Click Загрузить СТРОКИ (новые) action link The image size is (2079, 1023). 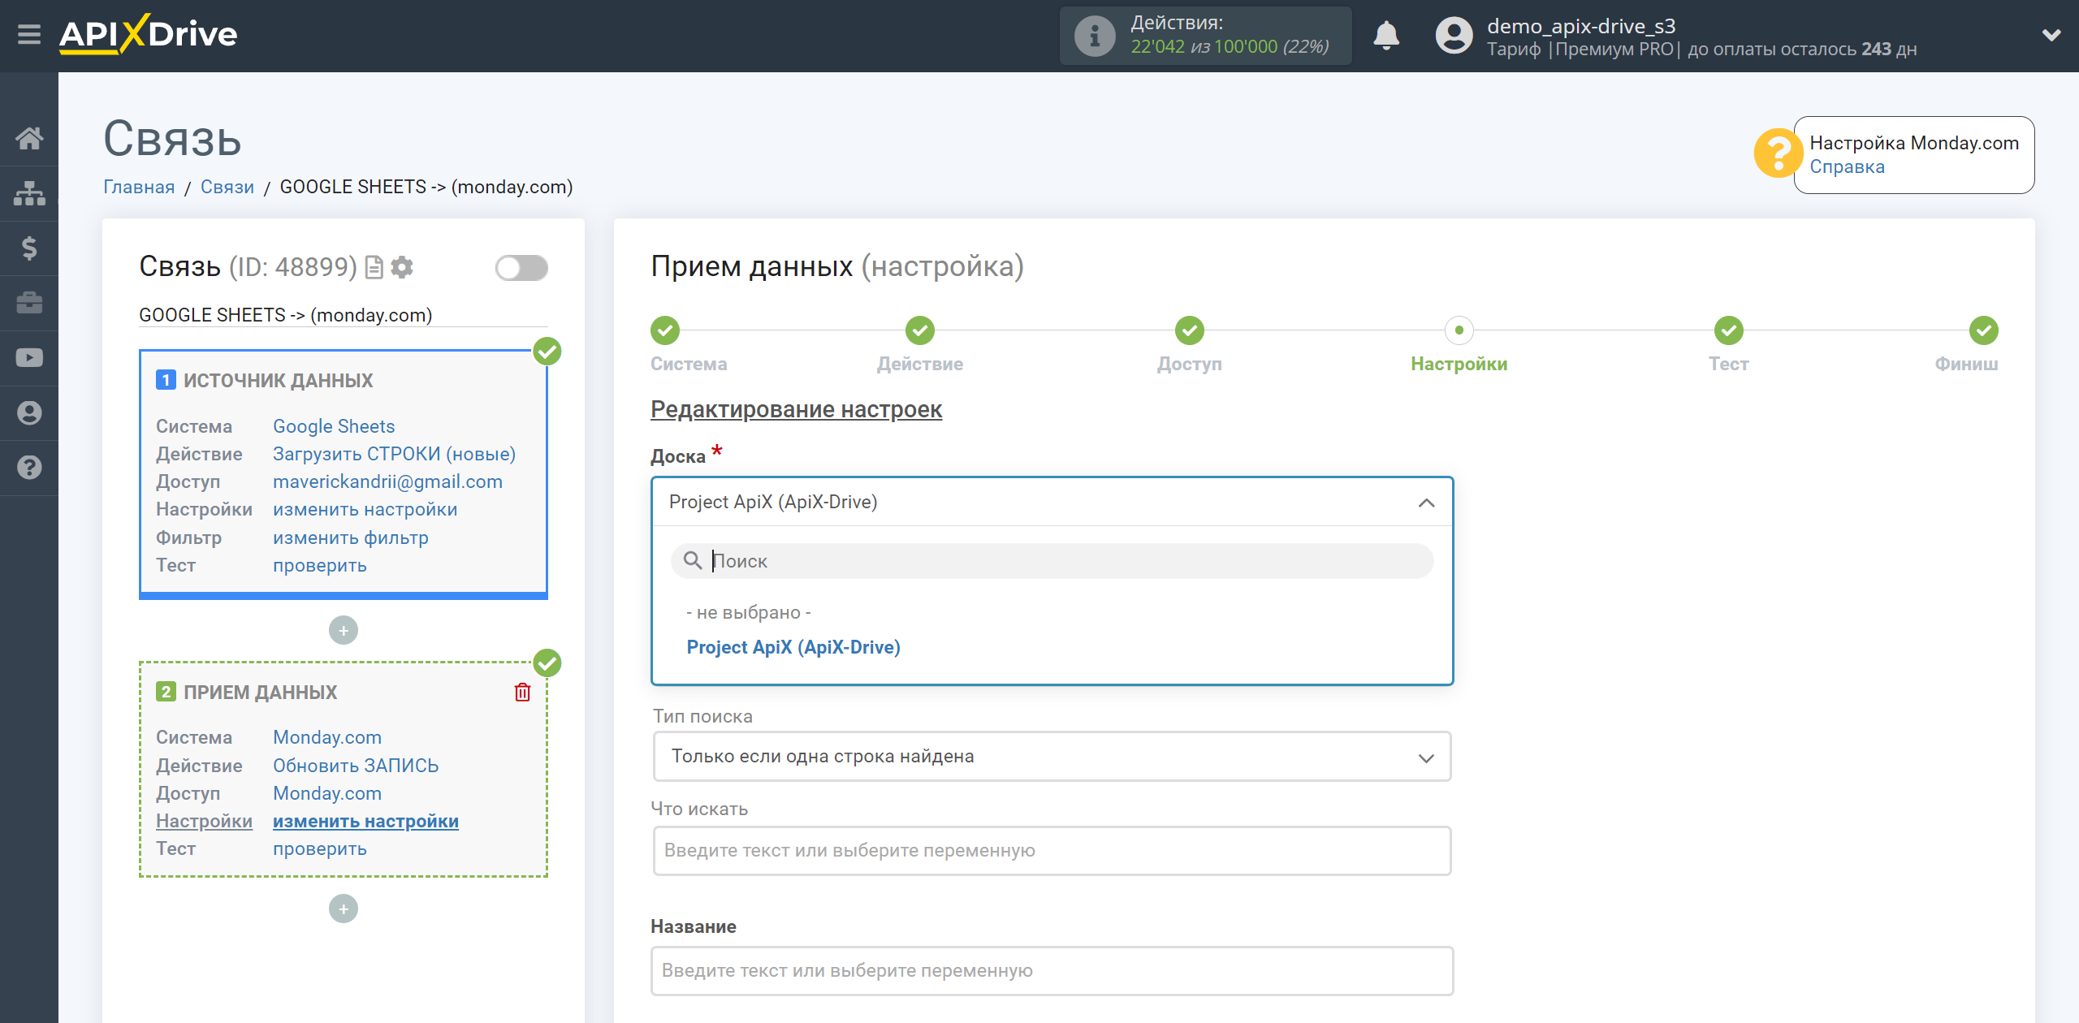coord(394,454)
